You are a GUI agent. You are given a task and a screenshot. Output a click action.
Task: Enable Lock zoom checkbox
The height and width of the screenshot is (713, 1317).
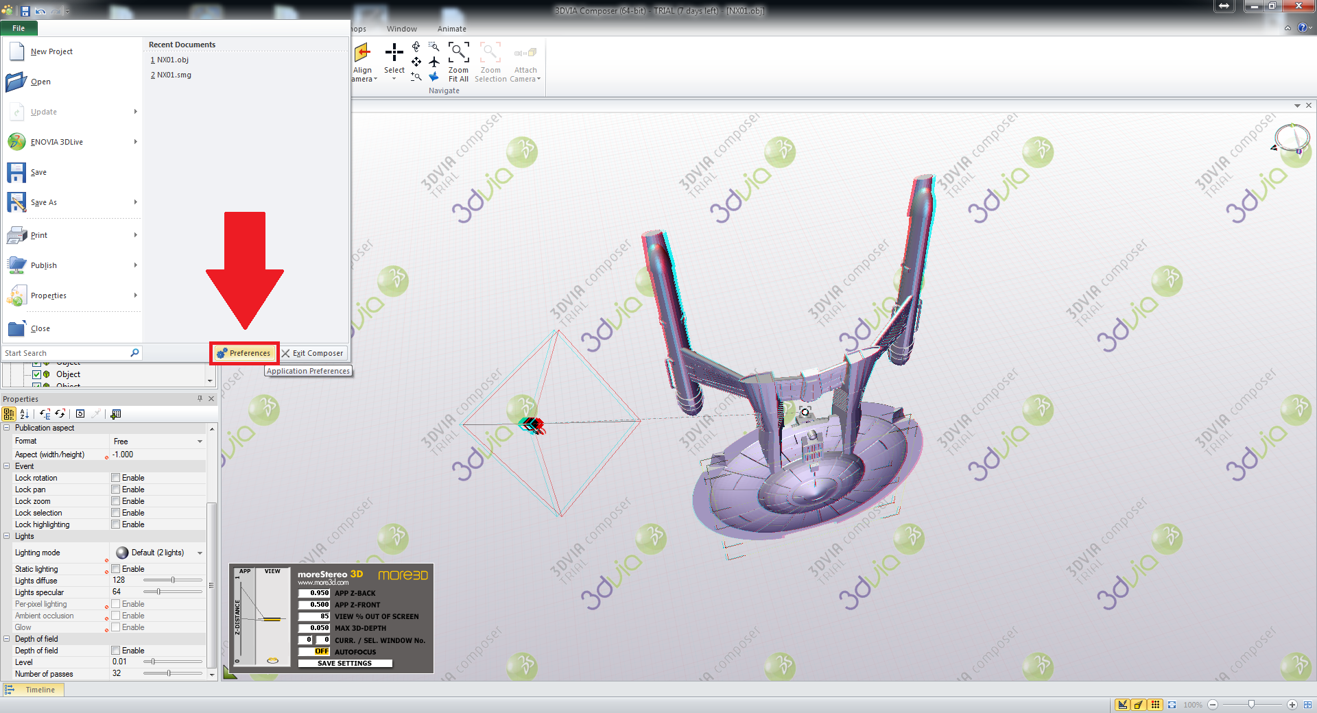[116, 501]
